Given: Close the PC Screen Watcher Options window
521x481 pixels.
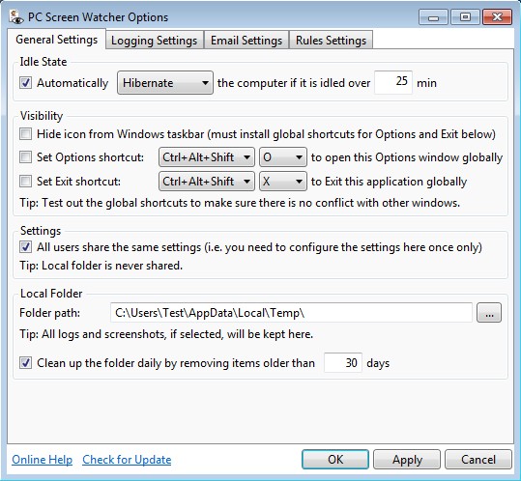Looking at the screenshot, I should [497, 17].
